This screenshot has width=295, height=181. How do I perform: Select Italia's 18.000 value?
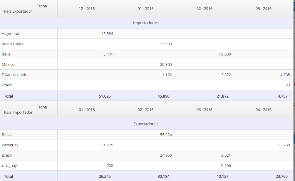pyautogui.click(x=225, y=54)
